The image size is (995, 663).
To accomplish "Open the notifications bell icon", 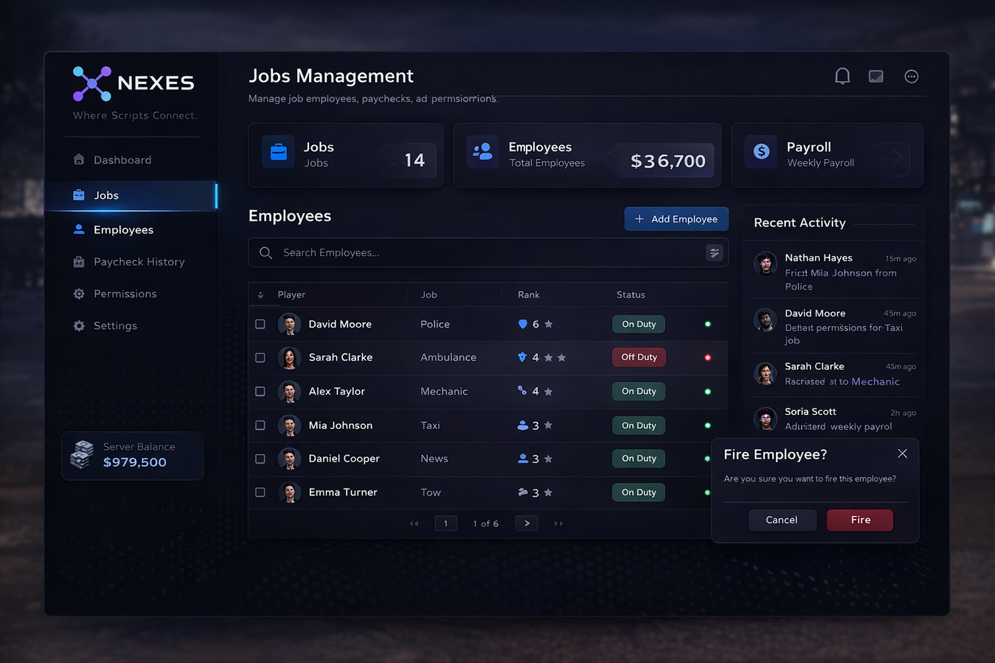I will coord(842,76).
